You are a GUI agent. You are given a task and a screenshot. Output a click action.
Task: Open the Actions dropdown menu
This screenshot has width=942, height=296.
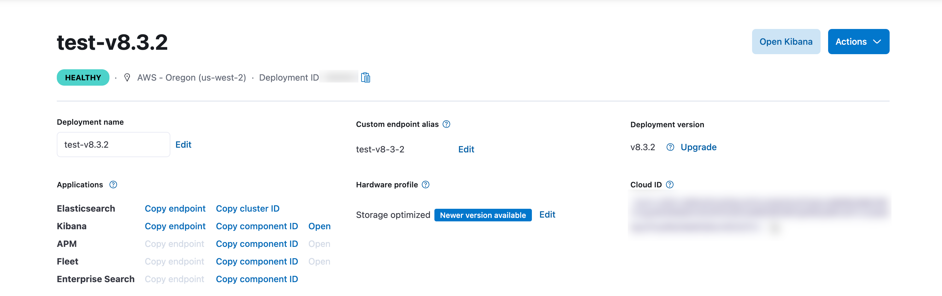(858, 41)
